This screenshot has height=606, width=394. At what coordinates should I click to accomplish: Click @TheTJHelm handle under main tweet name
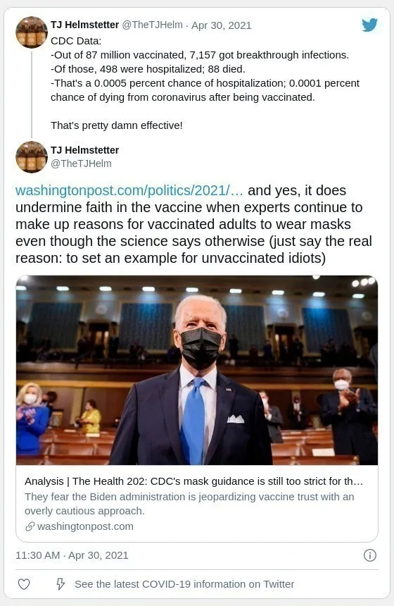click(x=81, y=163)
